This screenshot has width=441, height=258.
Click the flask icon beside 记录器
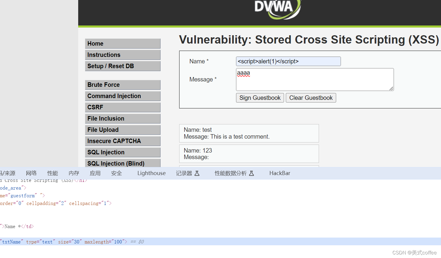197,173
